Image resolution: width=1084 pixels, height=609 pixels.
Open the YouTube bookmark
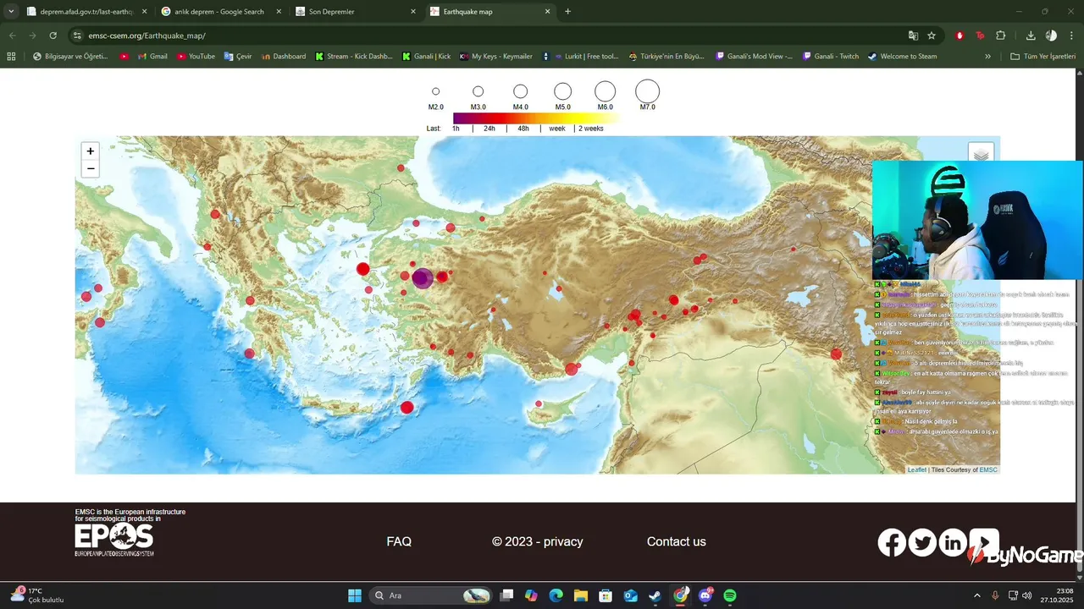pos(196,57)
